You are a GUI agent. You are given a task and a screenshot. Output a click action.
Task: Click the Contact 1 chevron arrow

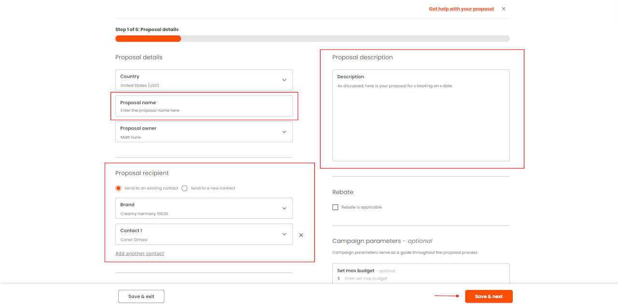[284, 234]
